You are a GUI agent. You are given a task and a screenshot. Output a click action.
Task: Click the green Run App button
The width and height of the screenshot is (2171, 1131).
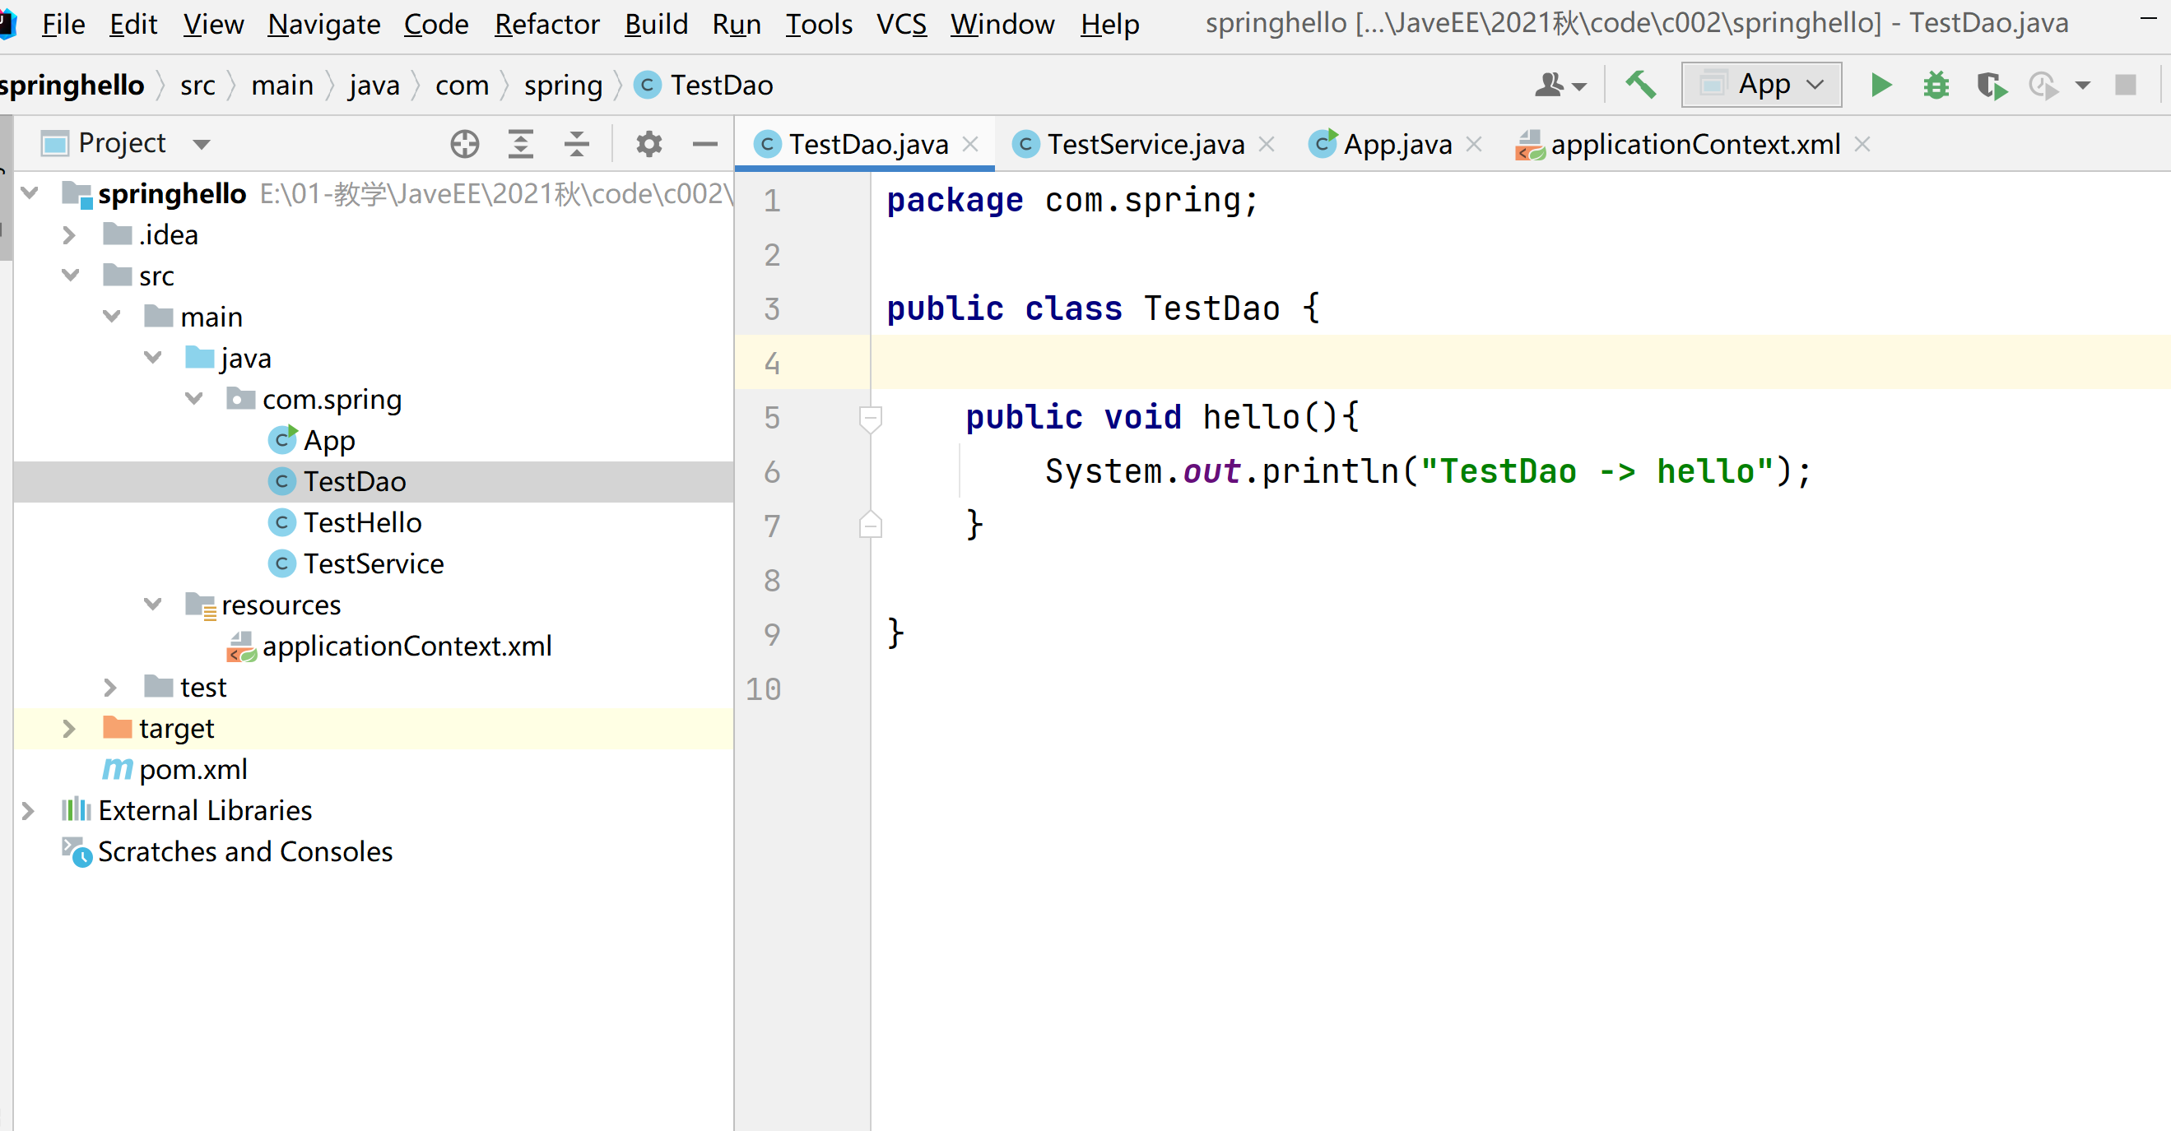click(x=1880, y=85)
